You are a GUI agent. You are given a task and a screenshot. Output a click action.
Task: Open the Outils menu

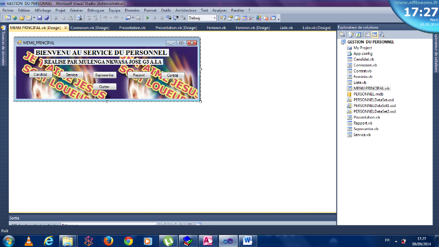point(166,10)
